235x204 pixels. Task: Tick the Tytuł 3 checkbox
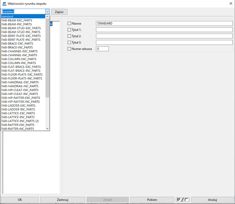click(x=70, y=42)
